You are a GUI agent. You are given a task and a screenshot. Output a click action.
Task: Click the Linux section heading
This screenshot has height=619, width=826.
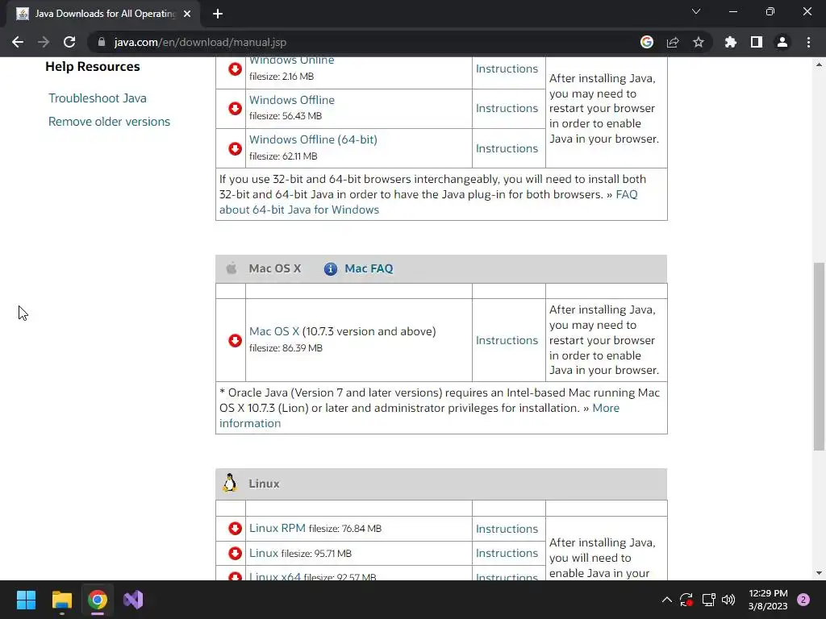click(264, 484)
